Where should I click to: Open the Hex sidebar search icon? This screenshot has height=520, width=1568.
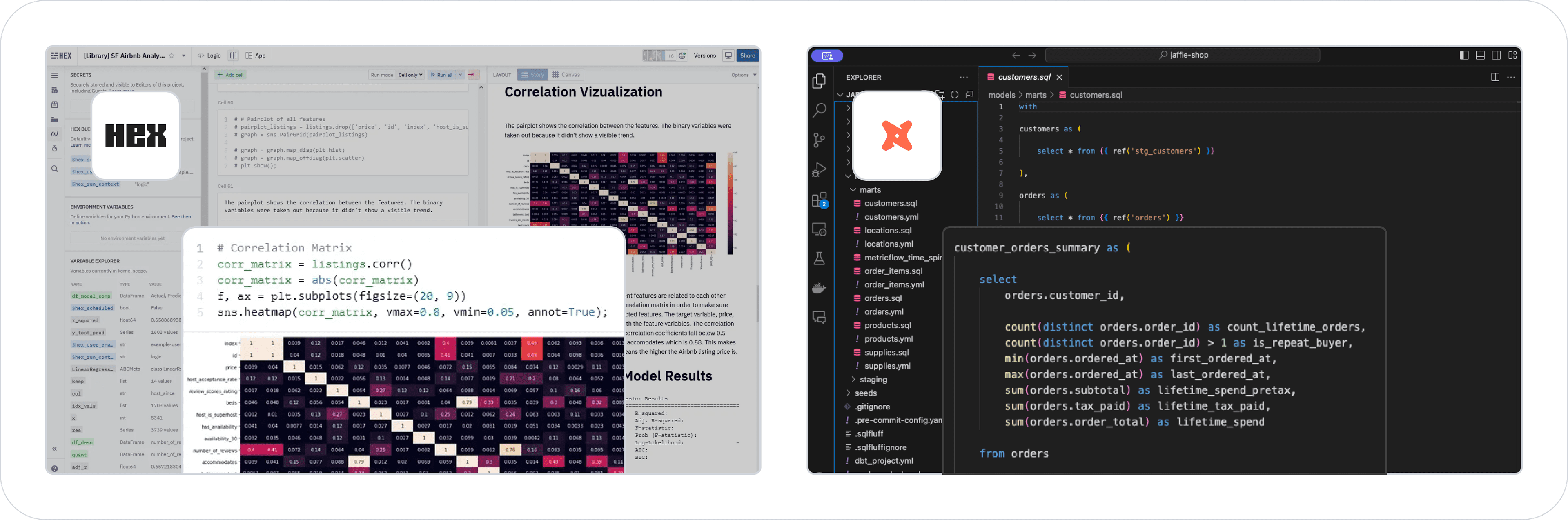[55, 169]
